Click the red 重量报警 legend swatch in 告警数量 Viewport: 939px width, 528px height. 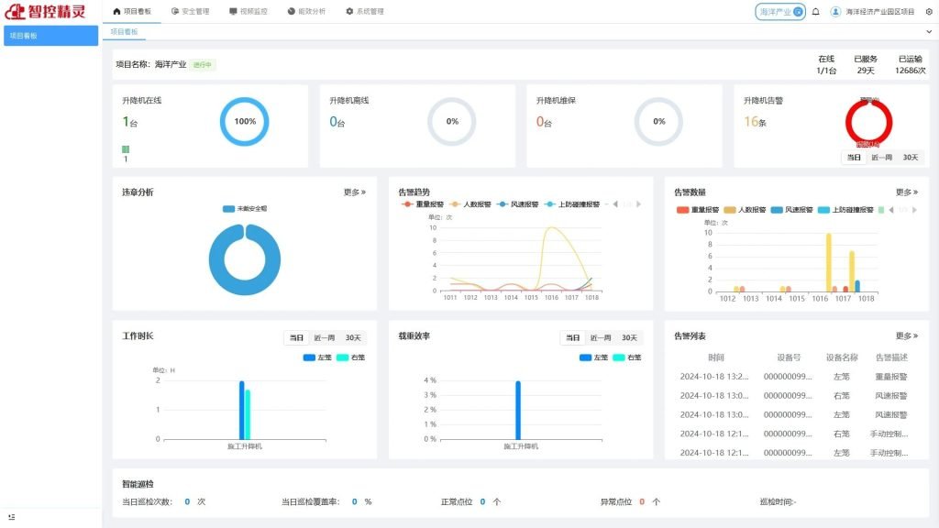click(x=682, y=210)
